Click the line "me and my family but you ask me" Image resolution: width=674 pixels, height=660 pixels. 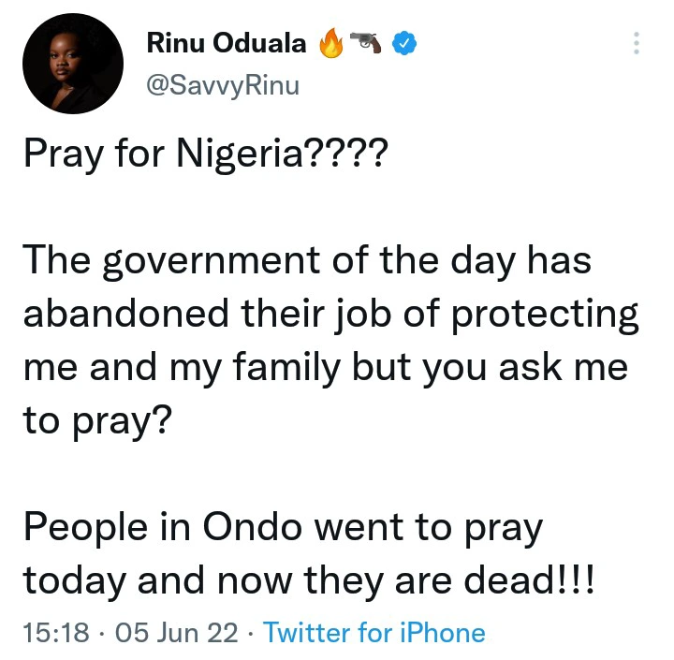click(x=325, y=367)
